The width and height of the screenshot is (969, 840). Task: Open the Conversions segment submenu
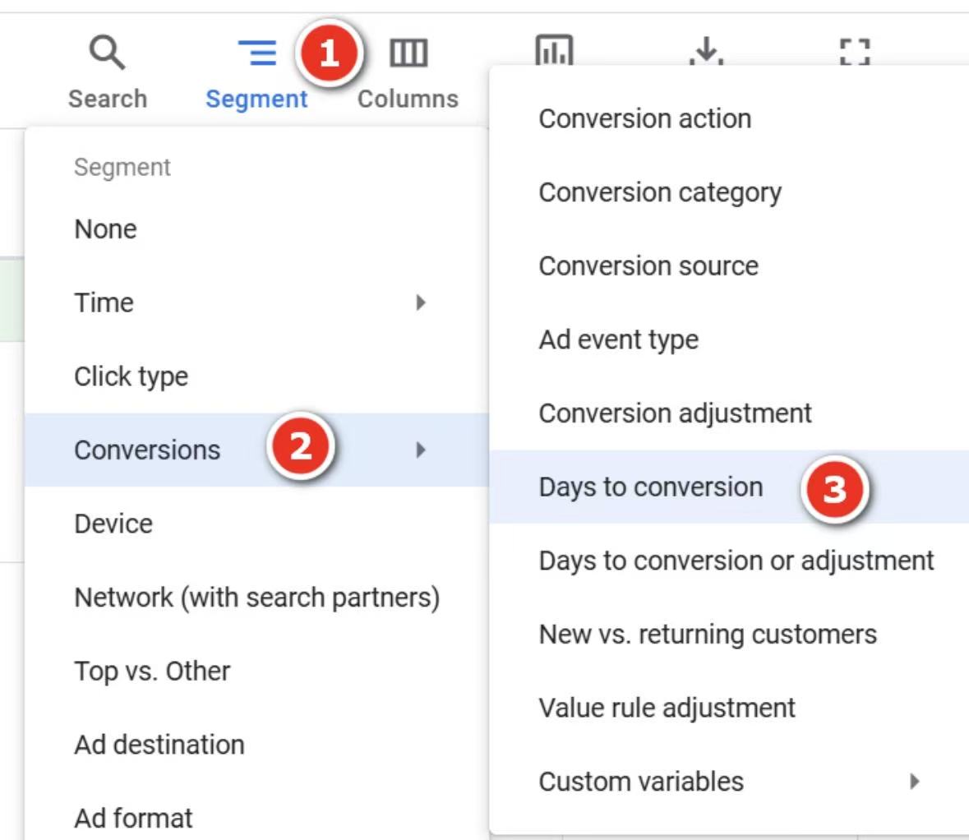256,450
